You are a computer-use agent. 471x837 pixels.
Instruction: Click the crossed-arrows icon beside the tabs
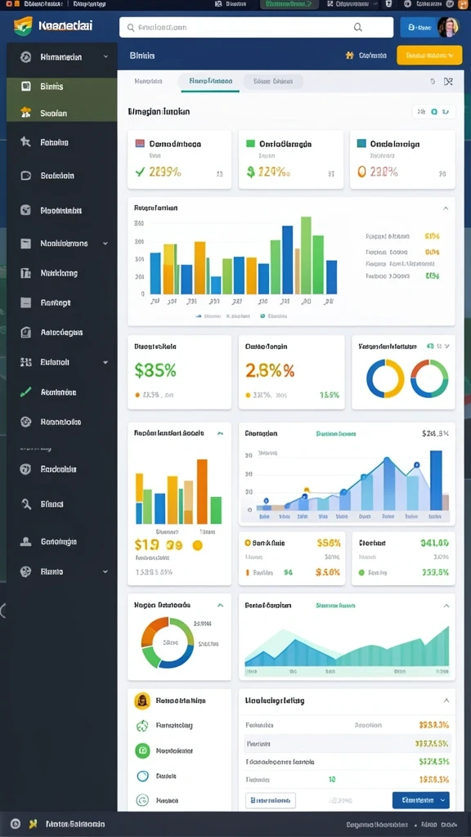coord(448,82)
